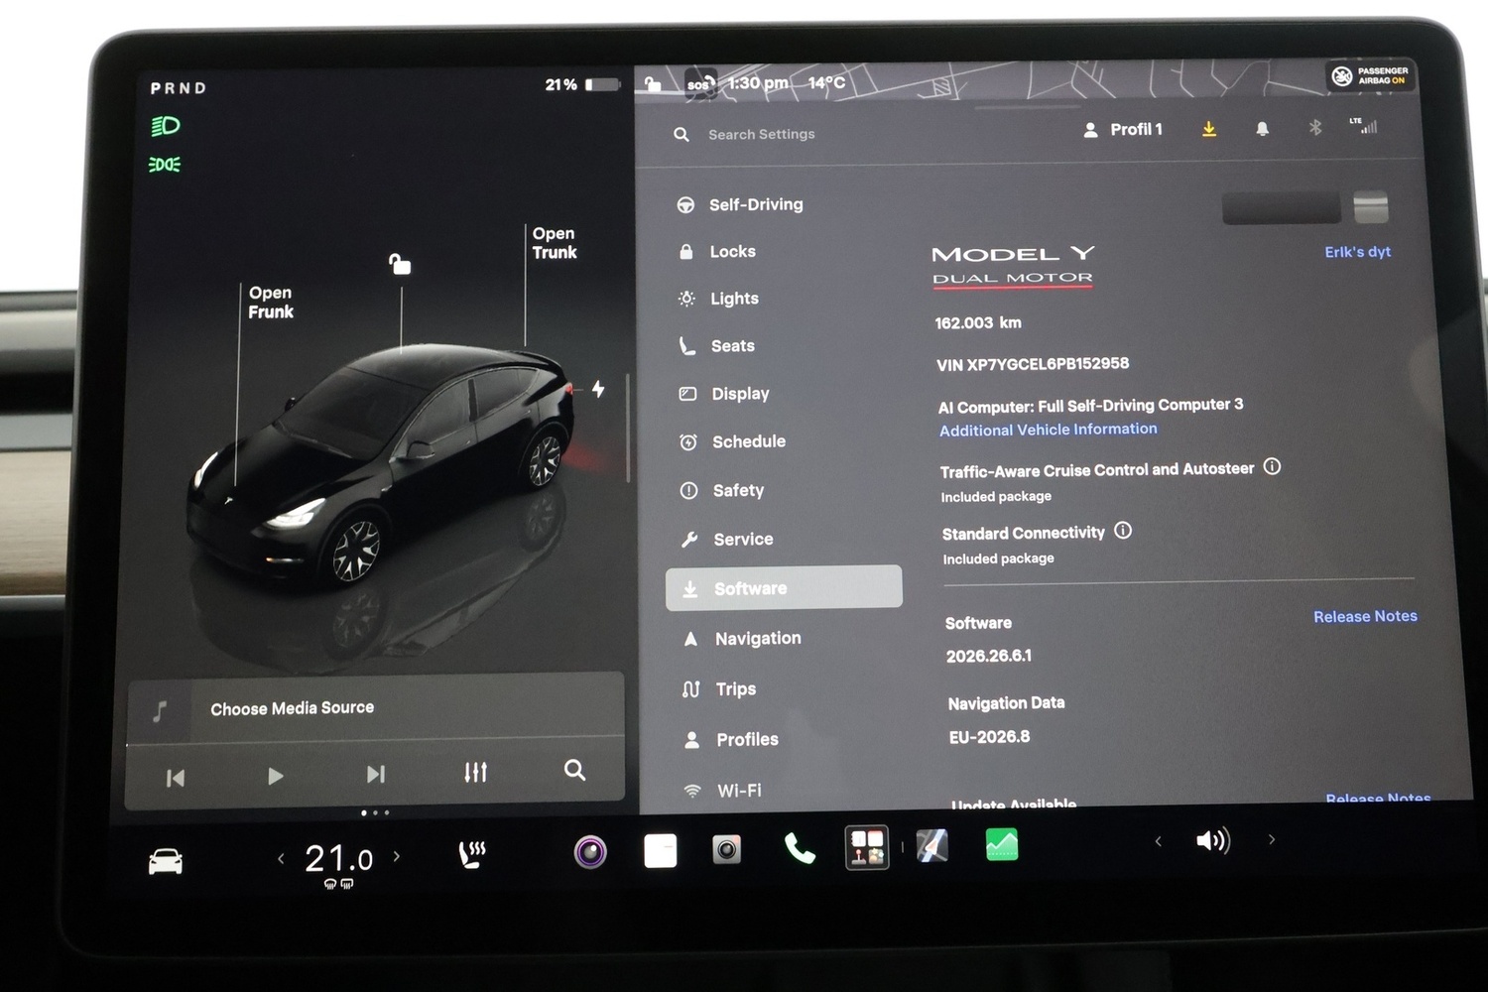Tap Open Frunk label
Screen dimensions: 1488x992
pos(271,302)
